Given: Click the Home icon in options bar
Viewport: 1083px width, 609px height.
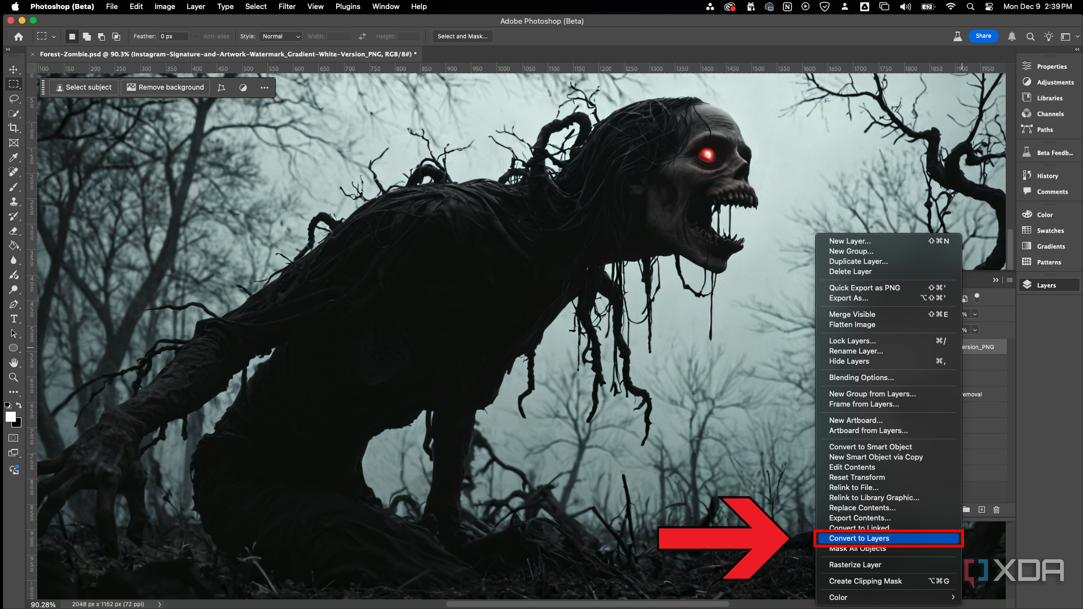Looking at the screenshot, I should coord(19,37).
